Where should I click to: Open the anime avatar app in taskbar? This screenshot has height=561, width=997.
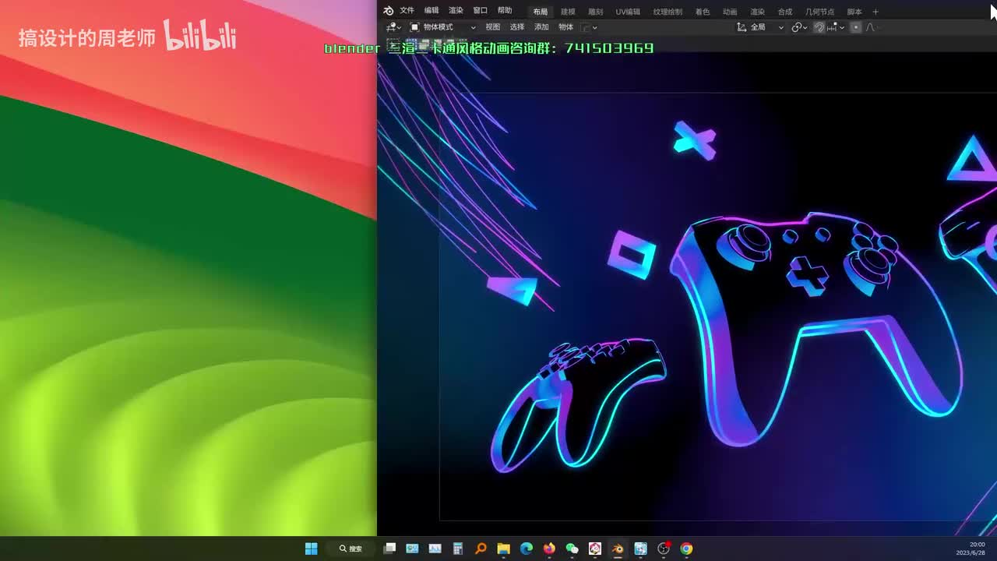595,549
